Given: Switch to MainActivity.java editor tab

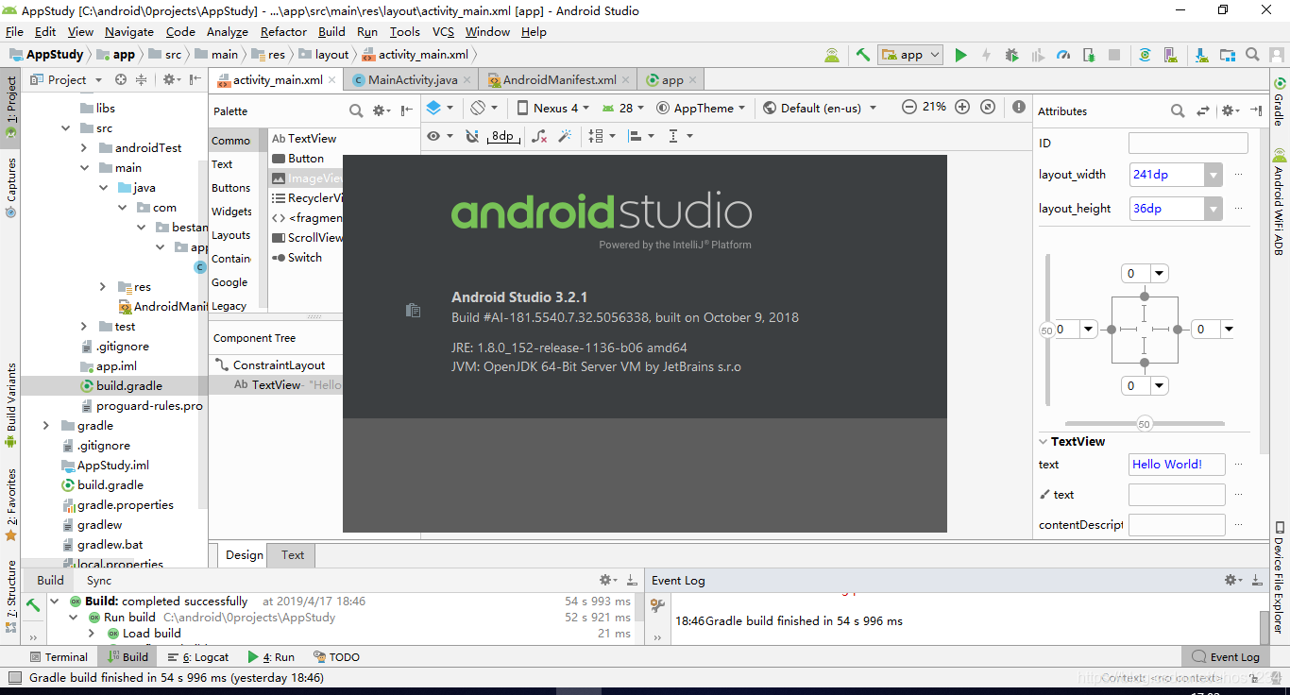Looking at the screenshot, I should (x=413, y=79).
